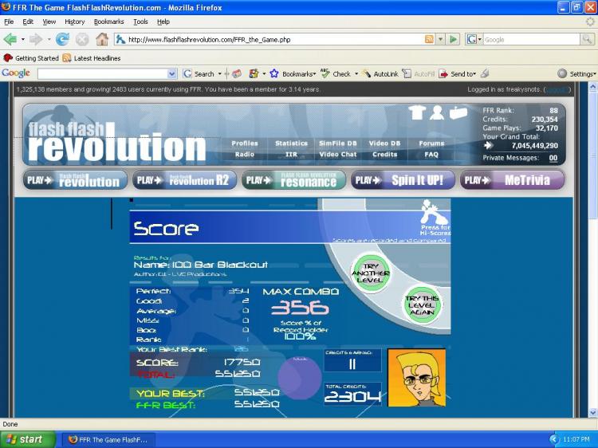Open the Statistics site link
The image size is (598, 448).
pyautogui.click(x=291, y=143)
